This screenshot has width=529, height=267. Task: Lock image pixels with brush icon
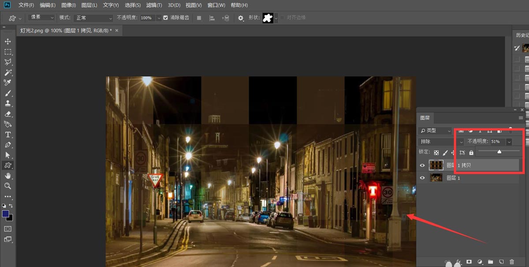coord(445,153)
